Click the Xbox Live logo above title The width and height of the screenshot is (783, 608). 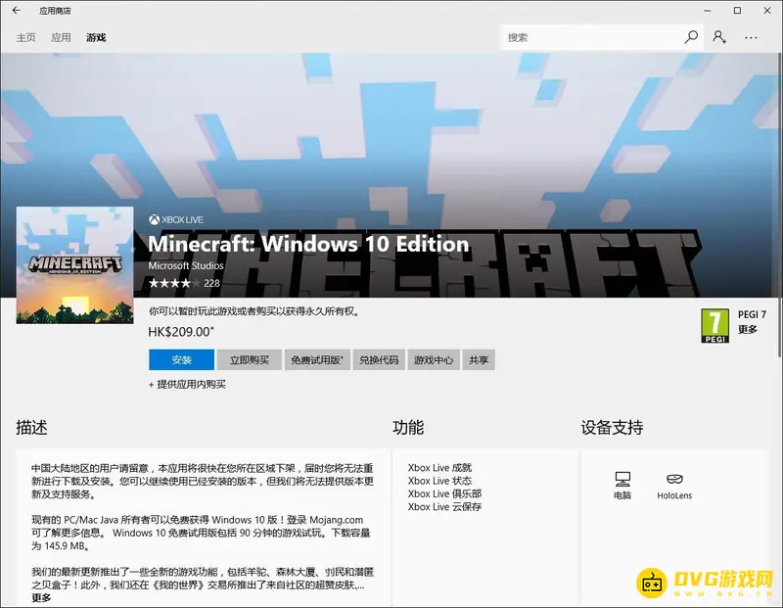[175, 220]
